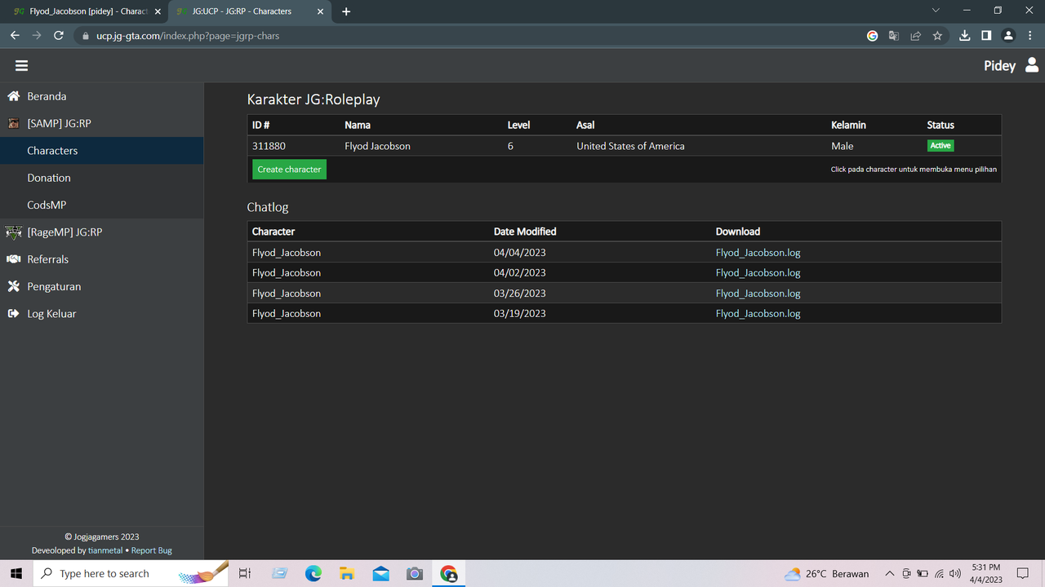Click the Report Bug link
The width and height of the screenshot is (1045, 587).
(x=152, y=550)
